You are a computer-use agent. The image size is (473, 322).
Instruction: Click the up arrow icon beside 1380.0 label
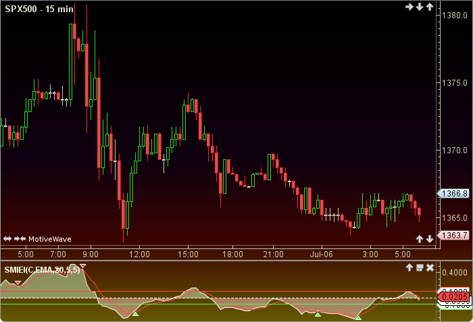(x=430, y=7)
